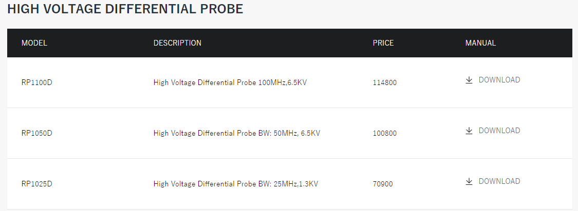The width and height of the screenshot is (578, 211).
Task: Open the DOWNLOAD link in RP1100D row
Action: click(x=499, y=80)
